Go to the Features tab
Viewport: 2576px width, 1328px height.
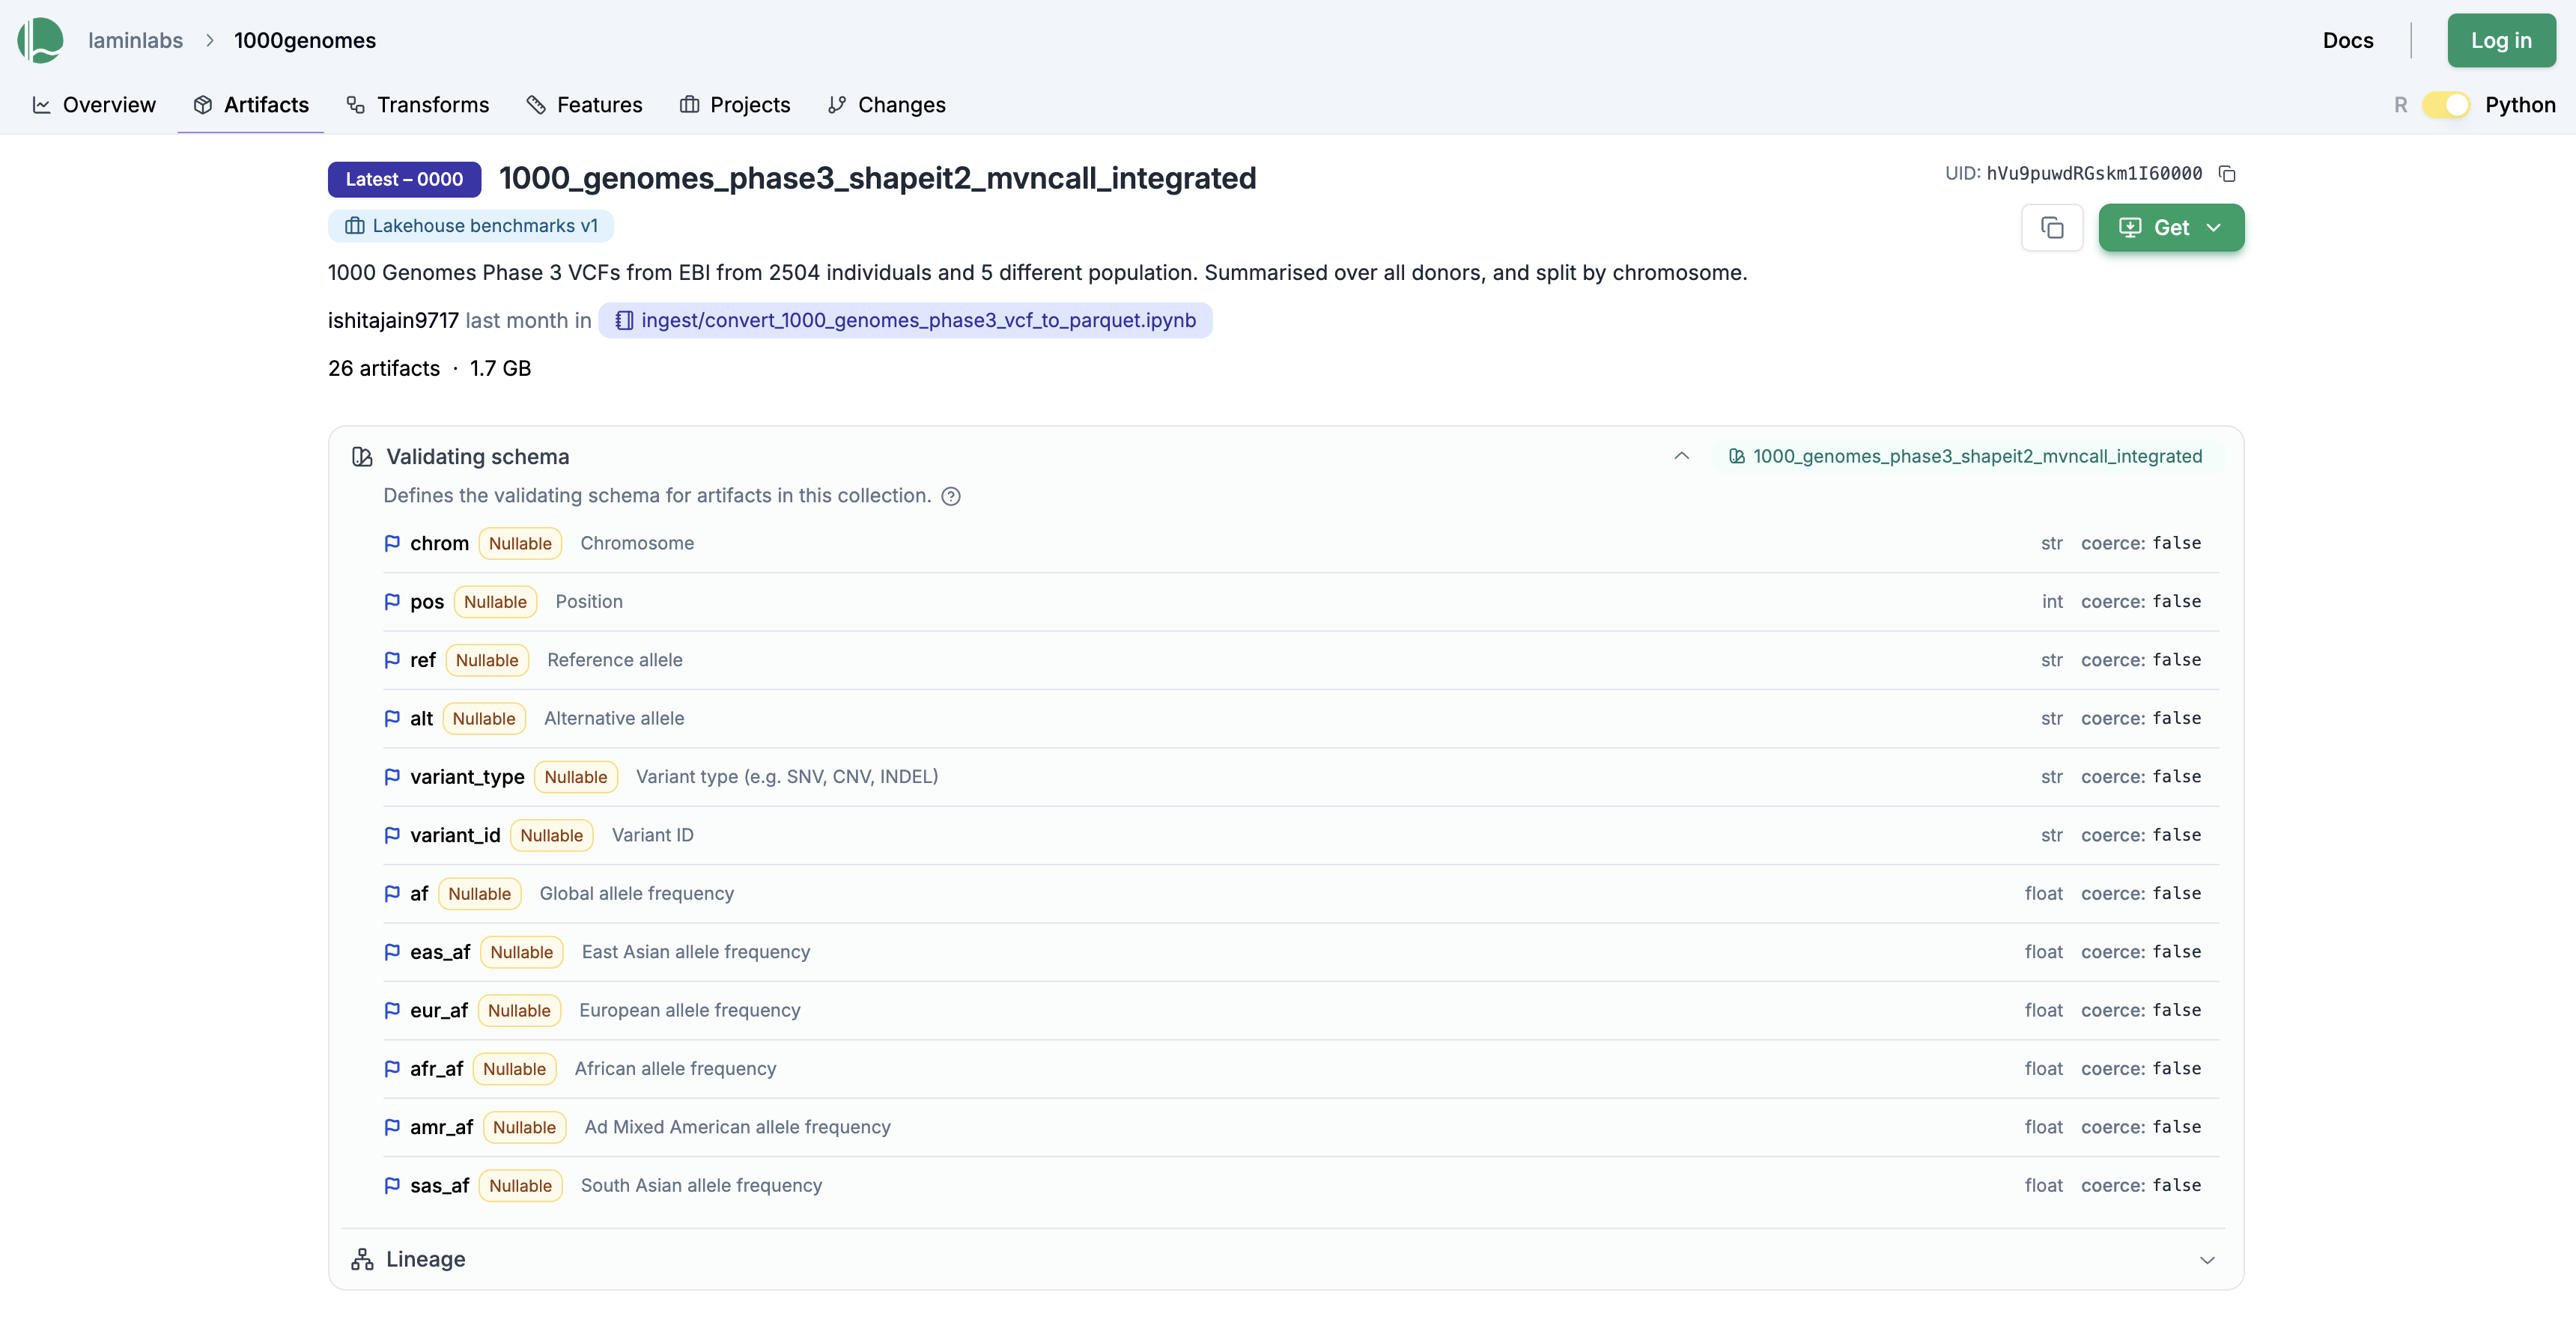click(584, 105)
